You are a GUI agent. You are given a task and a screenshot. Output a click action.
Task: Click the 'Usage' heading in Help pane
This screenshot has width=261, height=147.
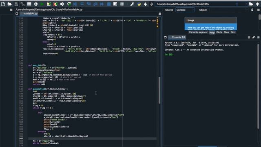[191, 20]
